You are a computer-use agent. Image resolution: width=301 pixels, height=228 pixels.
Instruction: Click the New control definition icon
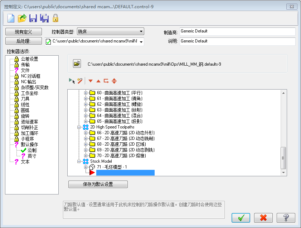point(11,19)
